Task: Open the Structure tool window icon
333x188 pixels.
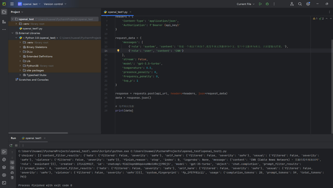Action: [x=4, y=21]
